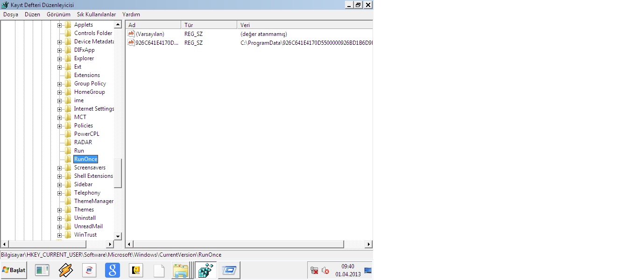
Task: Open the Düzen menu
Action: pos(33,14)
